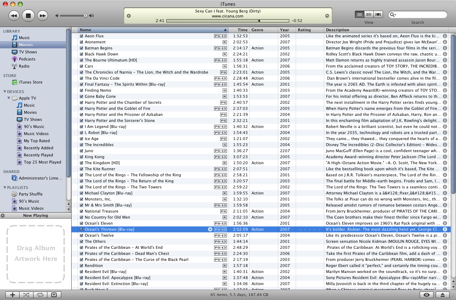The width and height of the screenshot is (456, 300).
Task: Turn on repeat mode
Action: (40, 295)
